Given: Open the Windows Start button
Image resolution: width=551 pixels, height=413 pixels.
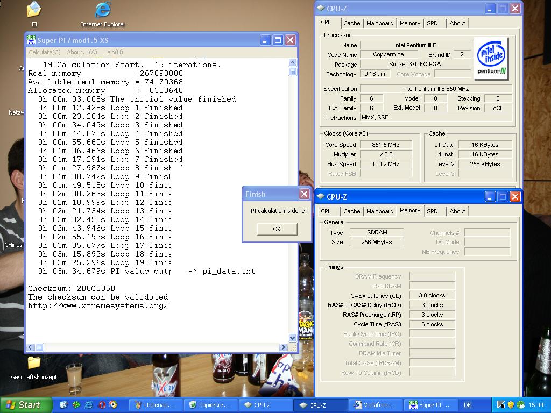Looking at the screenshot, I should 26,405.
